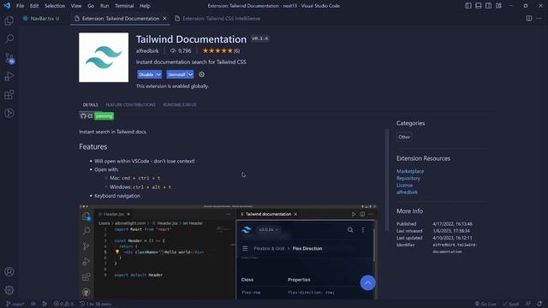Open the Explorer view in activity bar
Viewport: 548px width, 308px height.
coord(9,21)
